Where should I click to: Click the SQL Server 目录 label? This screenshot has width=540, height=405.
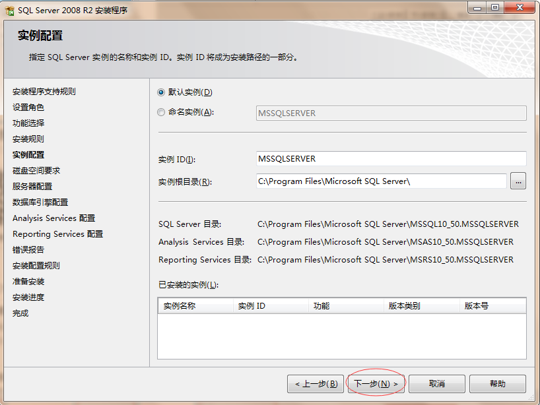click(189, 224)
